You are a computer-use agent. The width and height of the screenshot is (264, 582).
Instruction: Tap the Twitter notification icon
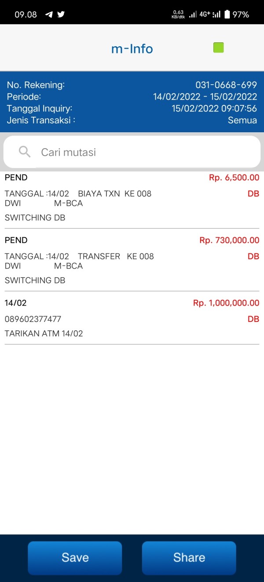[x=61, y=15]
